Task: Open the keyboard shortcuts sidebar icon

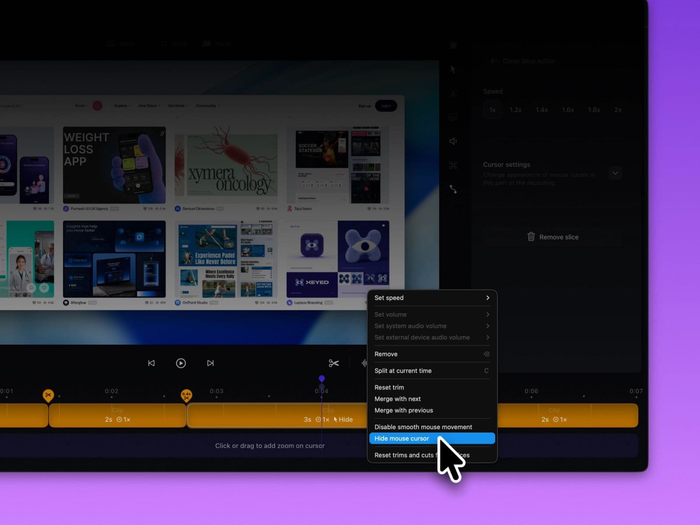Action: click(453, 165)
